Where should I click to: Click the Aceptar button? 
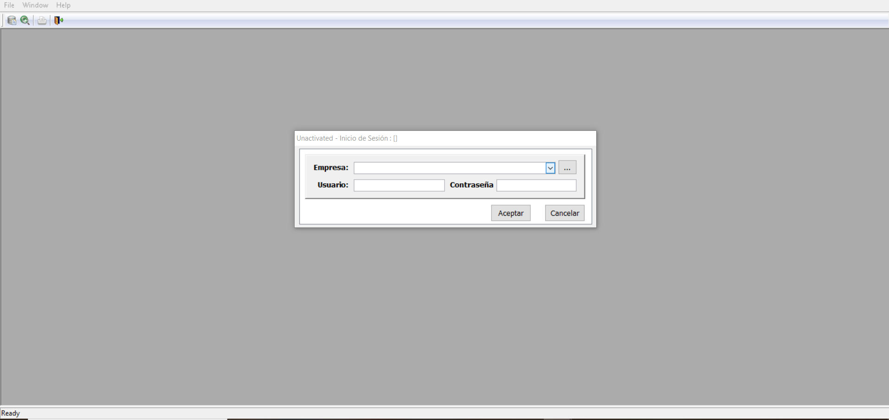pyautogui.click(x=511, y=213)
